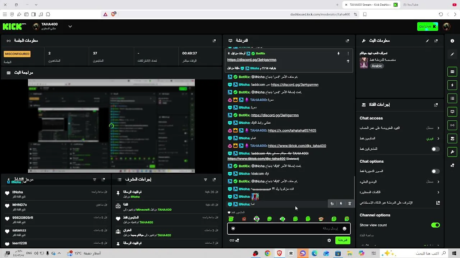Reload the page from browser toolbar
460x258 pixels.
point(441,14)
